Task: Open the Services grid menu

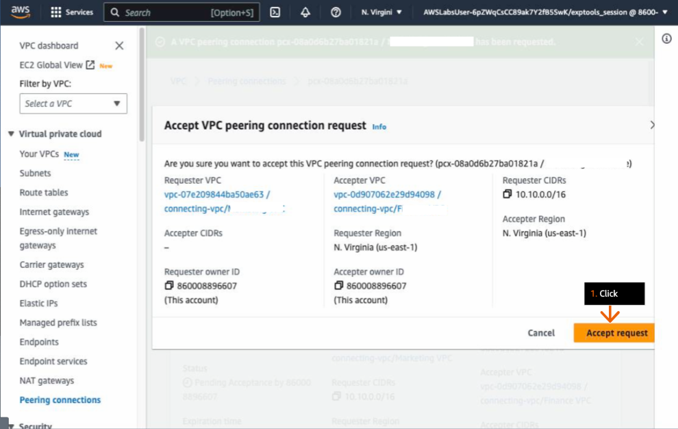Action: [71, 12]
